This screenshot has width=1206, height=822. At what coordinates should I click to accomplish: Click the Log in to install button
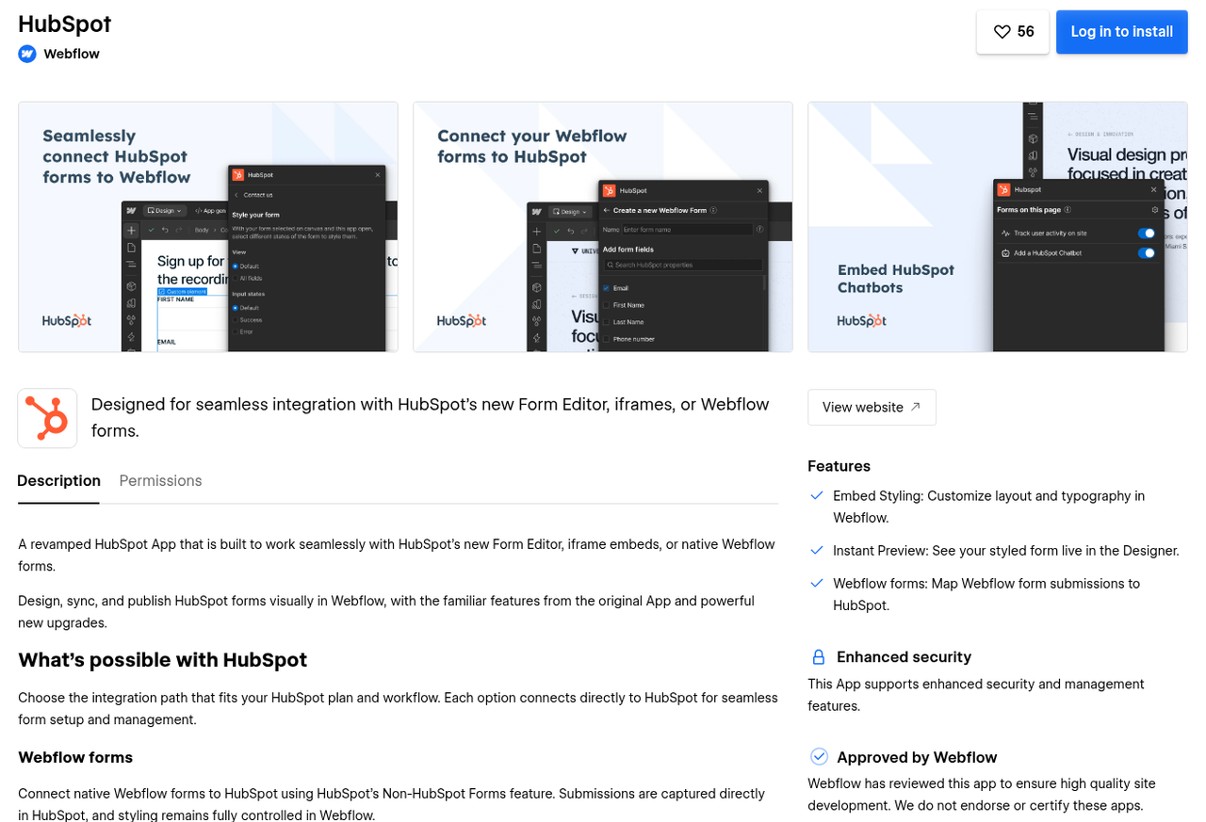(1121, 32)
